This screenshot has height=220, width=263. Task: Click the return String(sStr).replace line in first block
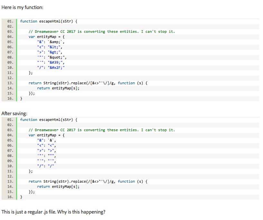[88, 83]
